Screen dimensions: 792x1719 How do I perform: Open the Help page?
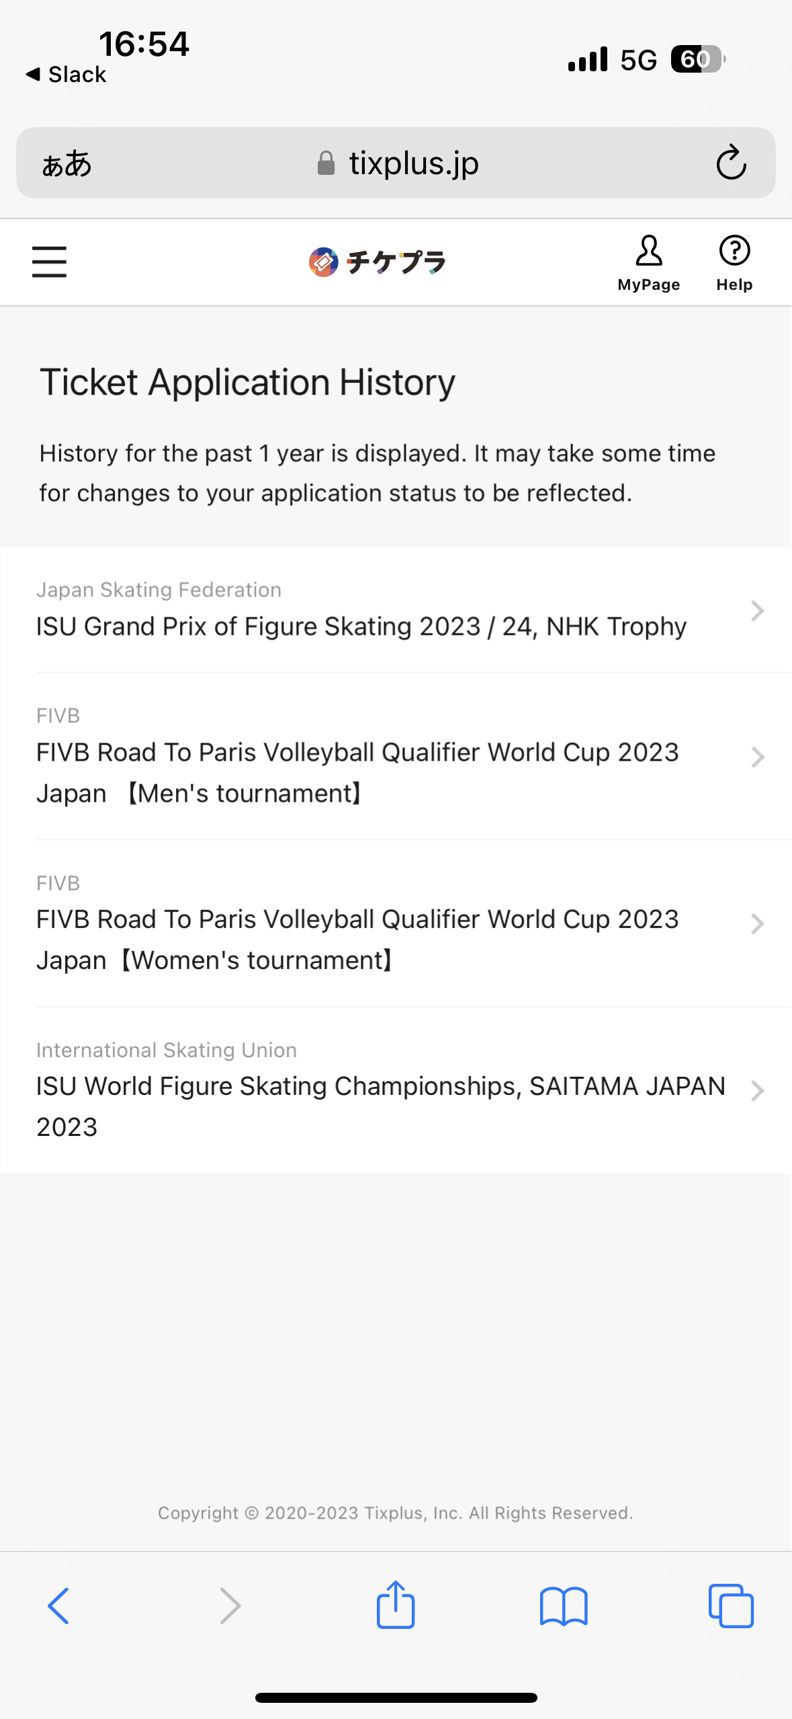coord(734,263)
